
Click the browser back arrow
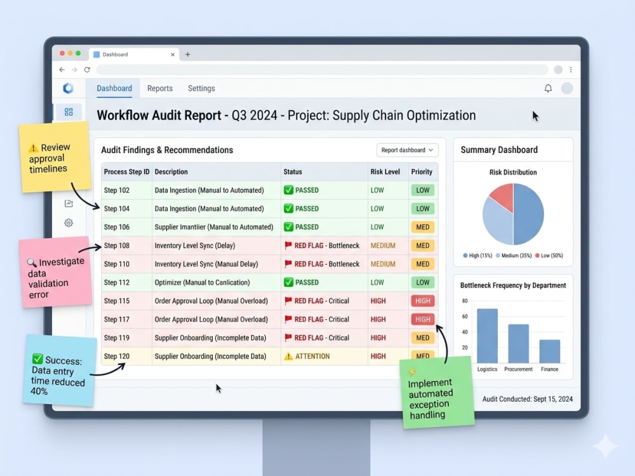pos(62,70)
